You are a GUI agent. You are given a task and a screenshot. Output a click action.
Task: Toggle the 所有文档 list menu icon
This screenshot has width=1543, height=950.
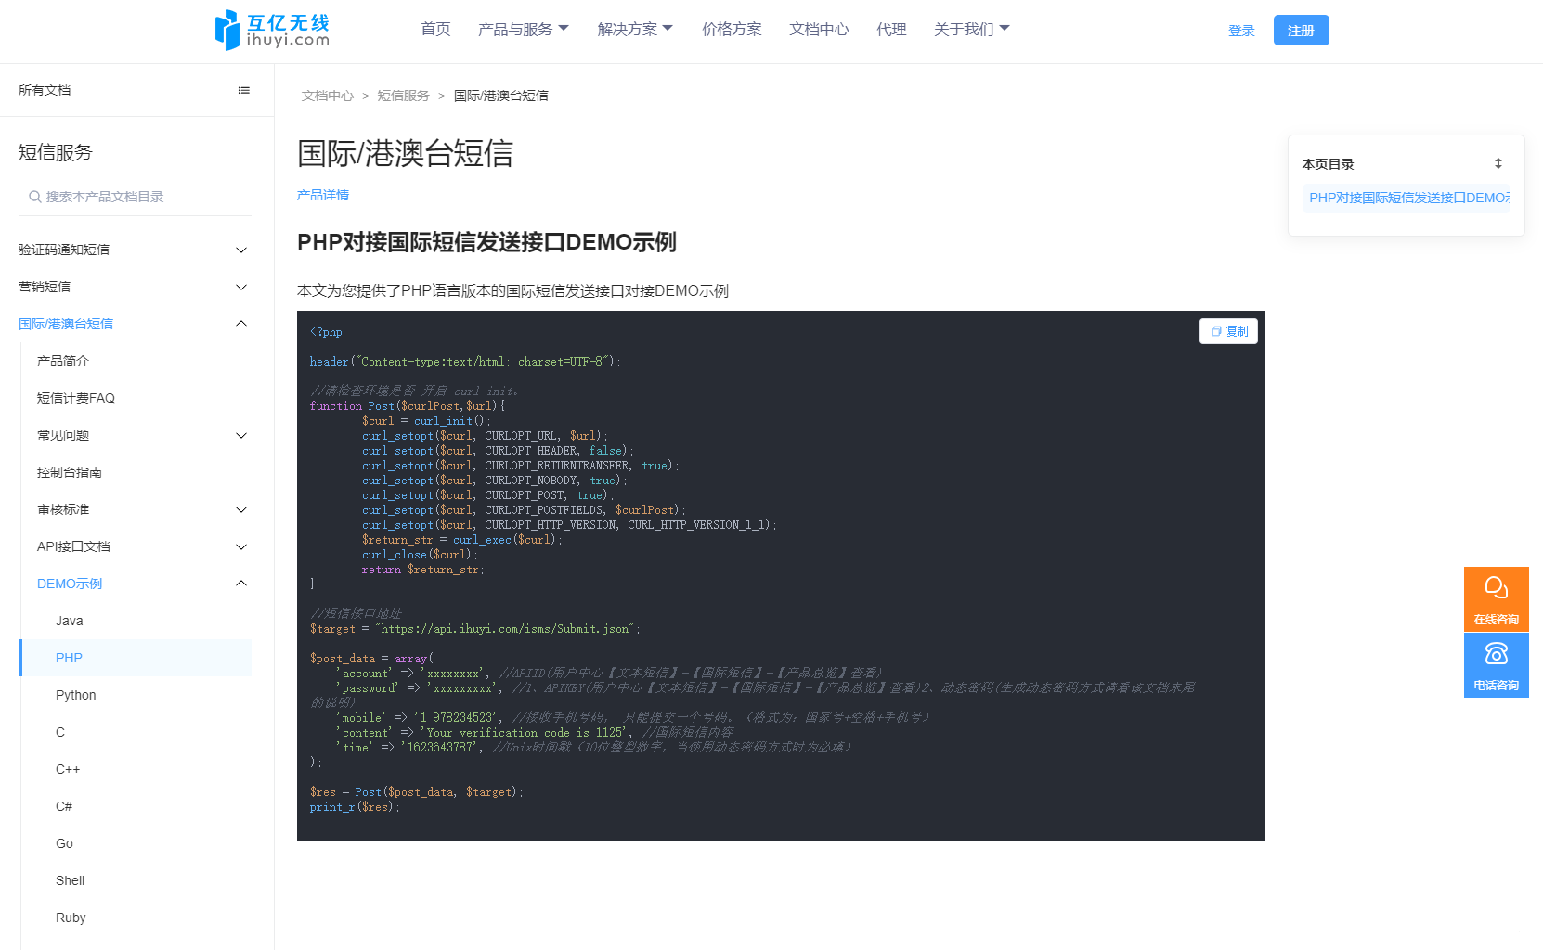point(244,90)
